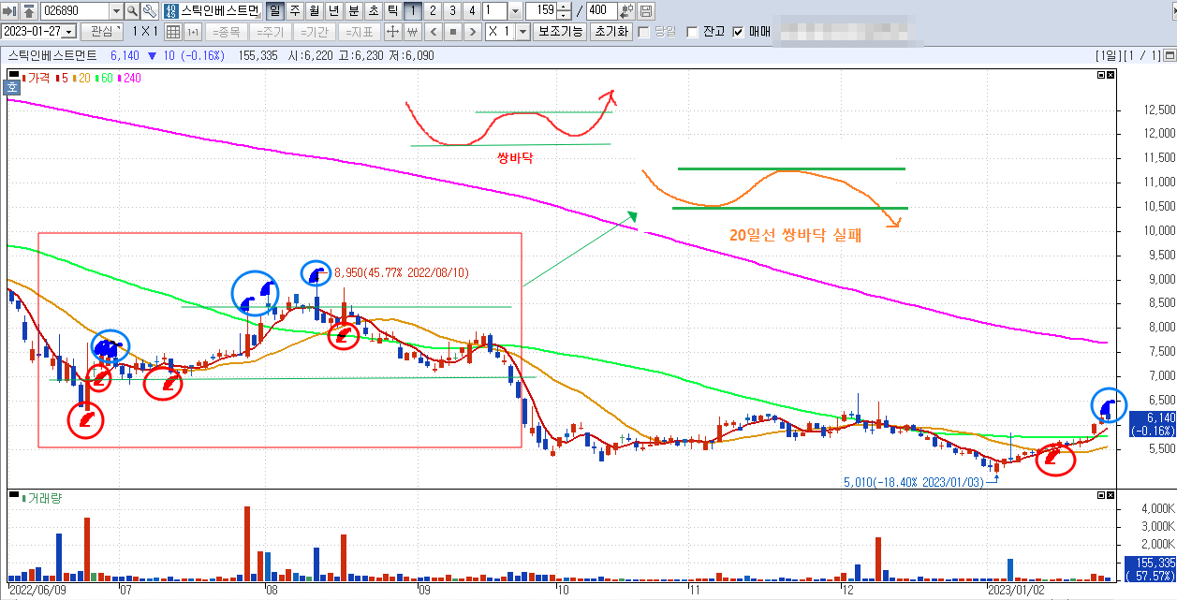Select interval preset 3
This screenshot has height=600, width=1177.
pos(451,11)
